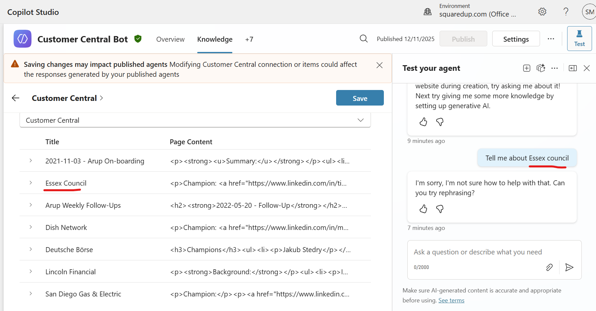Image resolution: width=596 pixels, height=311 pixels.
Task: Thumbs up the generative AI suggestion message
Action: [x=423, y=122]
